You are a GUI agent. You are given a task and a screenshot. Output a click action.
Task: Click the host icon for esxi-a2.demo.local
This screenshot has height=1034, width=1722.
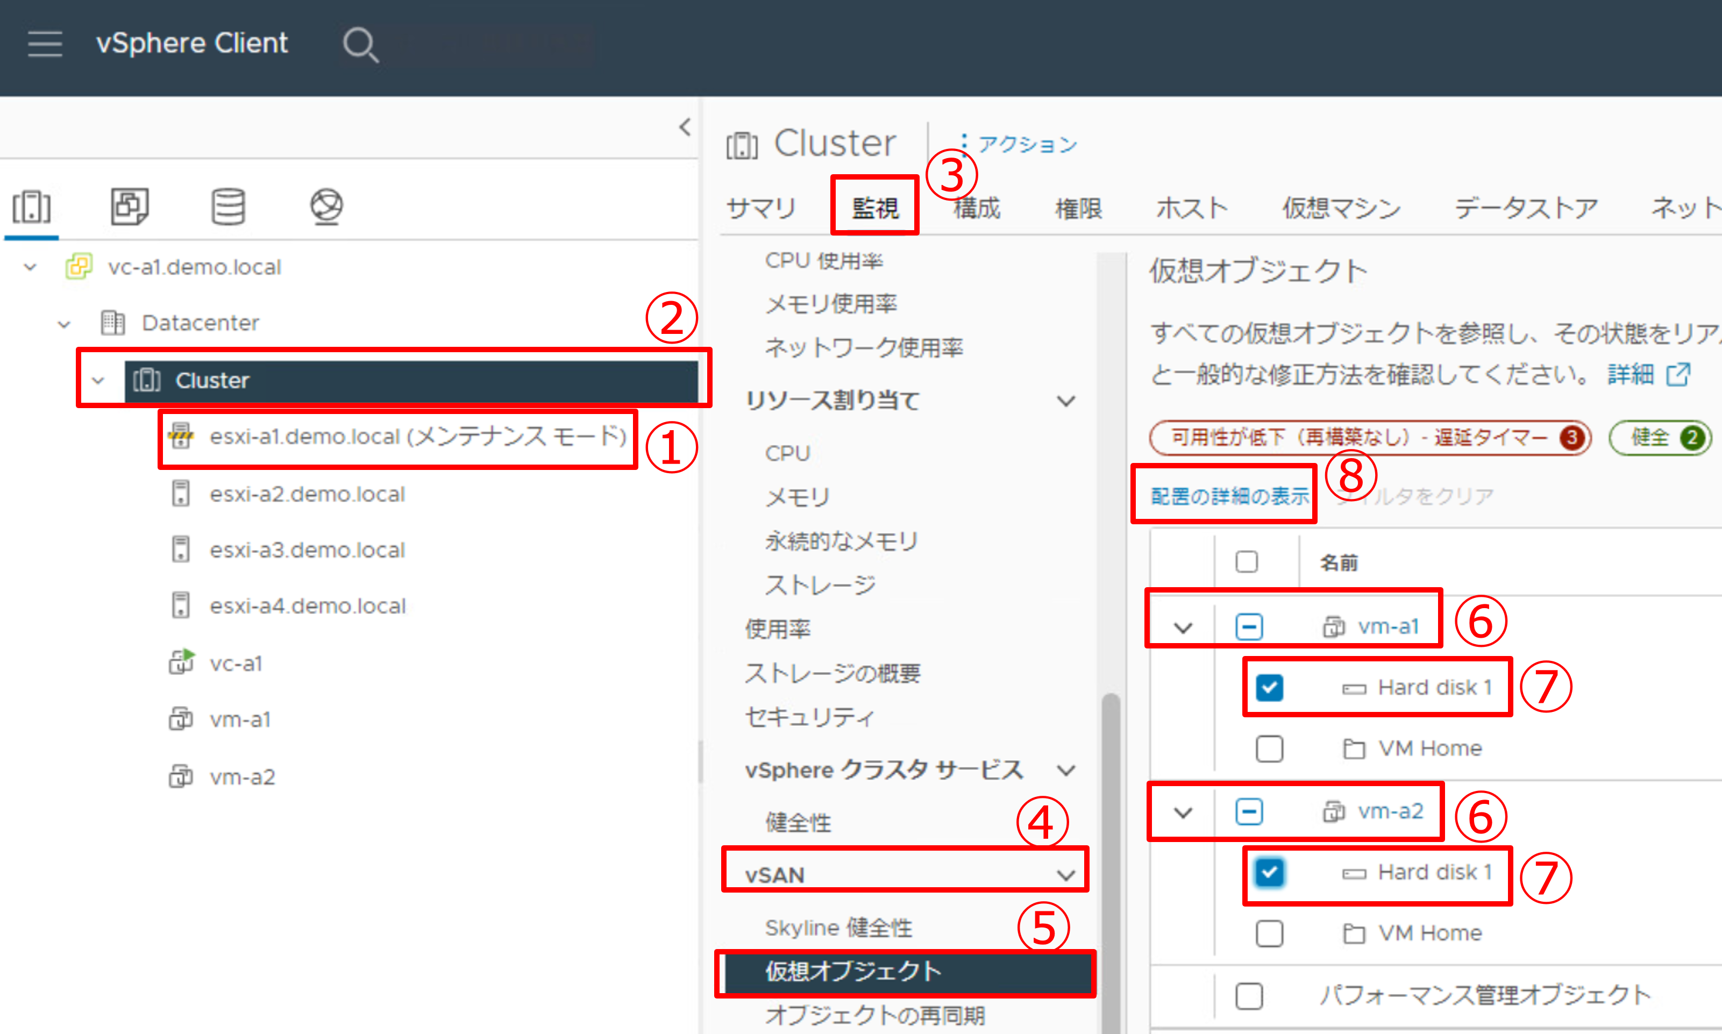(x=181, y=493)
